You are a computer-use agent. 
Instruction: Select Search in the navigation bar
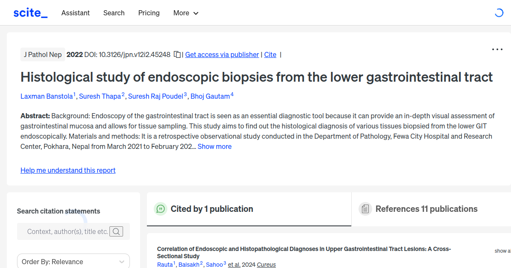click(114, 13)
